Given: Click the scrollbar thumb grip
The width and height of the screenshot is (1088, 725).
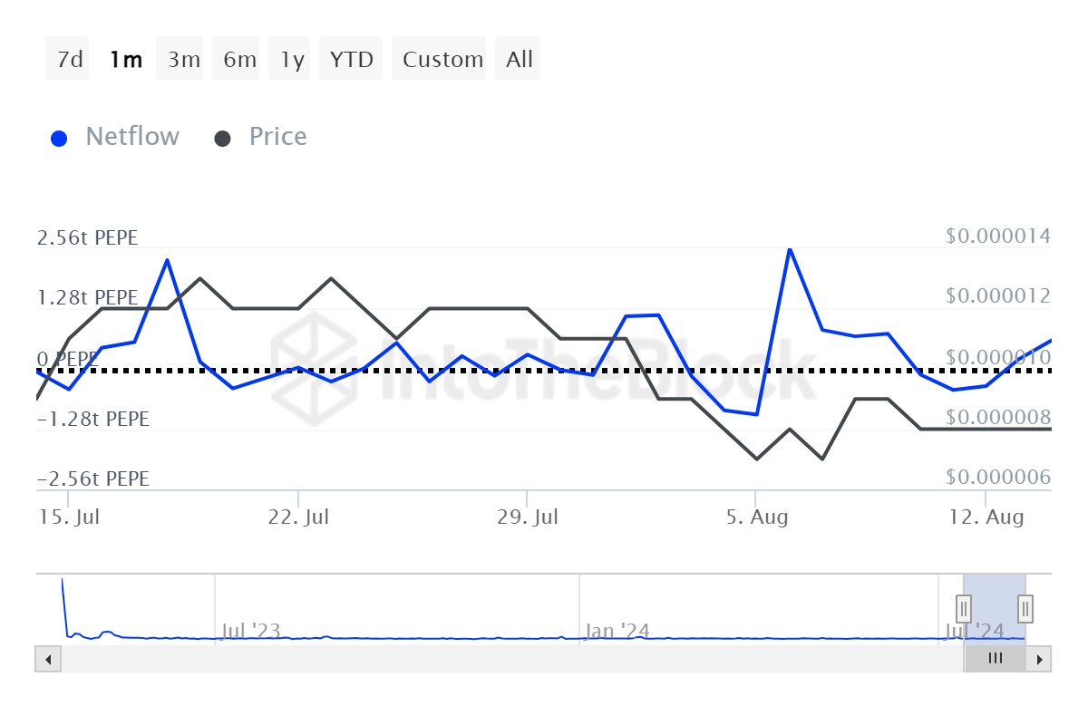Looking at the screenshot, I should 995,659.
